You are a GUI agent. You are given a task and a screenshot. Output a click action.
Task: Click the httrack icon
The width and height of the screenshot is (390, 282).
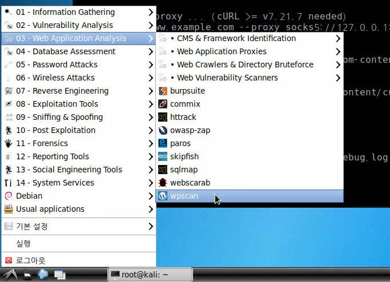tap(163, 117)
